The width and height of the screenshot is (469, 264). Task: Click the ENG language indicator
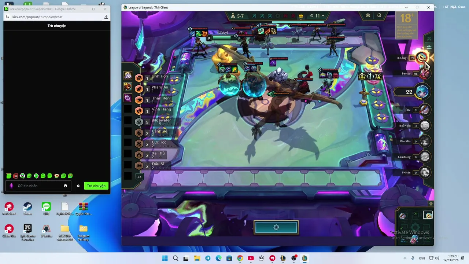click(x=422, y=258)
